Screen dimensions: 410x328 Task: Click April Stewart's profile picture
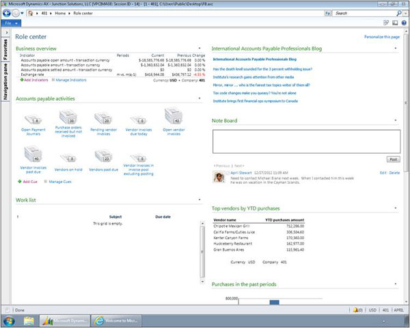(x=219, y=177)
